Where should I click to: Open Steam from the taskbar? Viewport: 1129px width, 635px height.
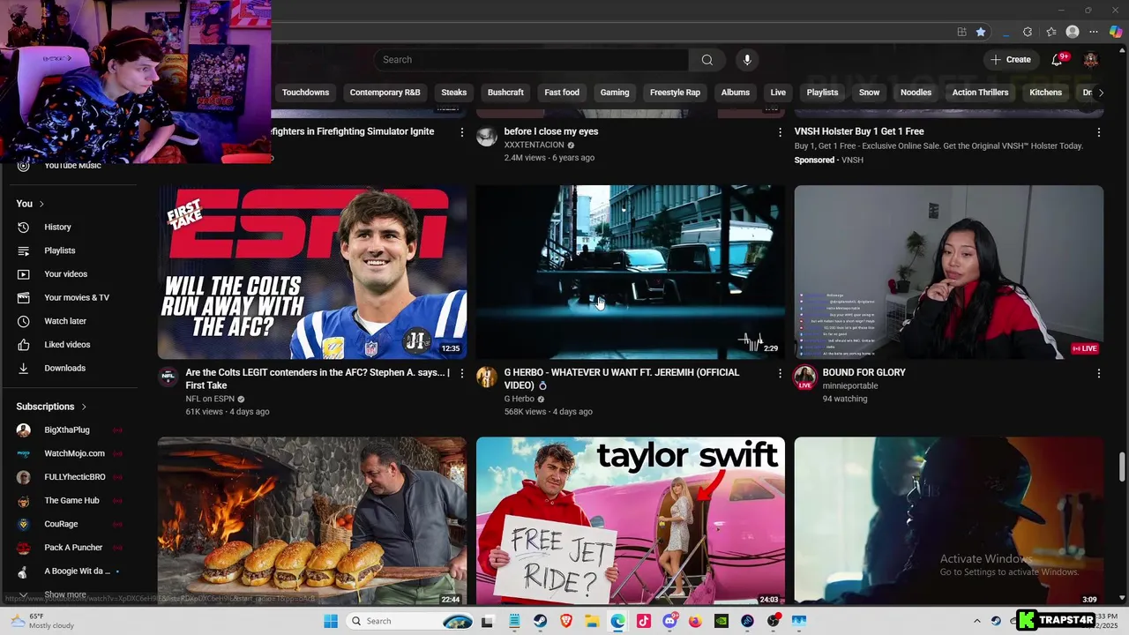540,621
